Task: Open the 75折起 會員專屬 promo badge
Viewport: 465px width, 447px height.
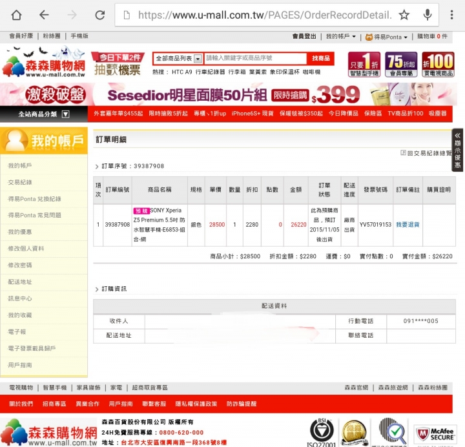Action: pos(401,65)
